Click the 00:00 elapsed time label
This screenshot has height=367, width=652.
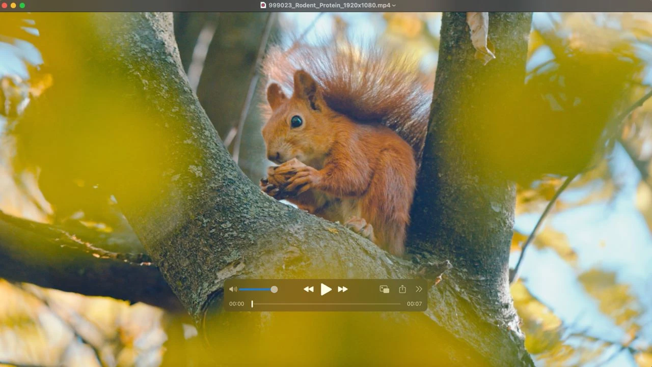[236, 304]
